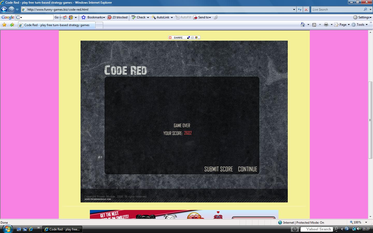This screenshot has height=233, width=373.
Task: Select the AutoLink magic wand icon
Action: click(154, 17)
